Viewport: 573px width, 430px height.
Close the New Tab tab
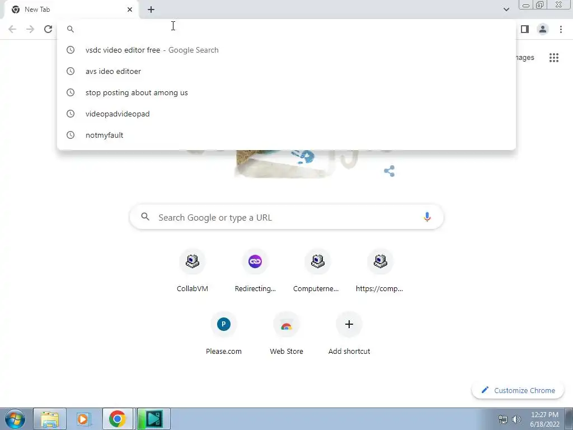130,10
